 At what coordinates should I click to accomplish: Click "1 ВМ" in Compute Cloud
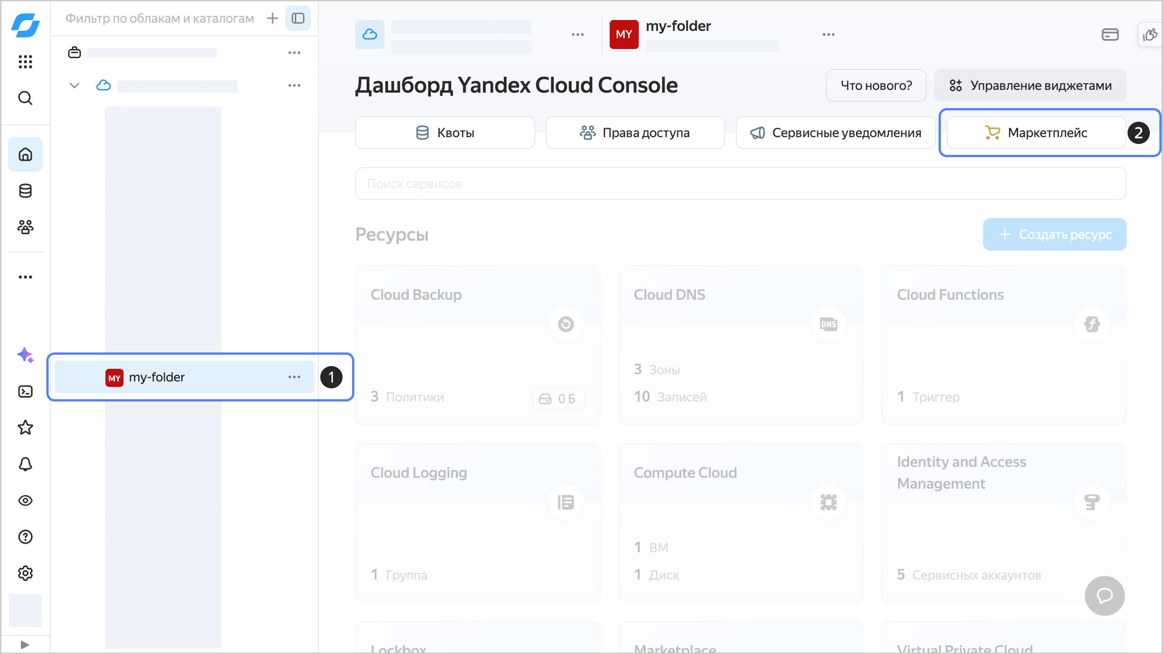click(x=651, y=548)
